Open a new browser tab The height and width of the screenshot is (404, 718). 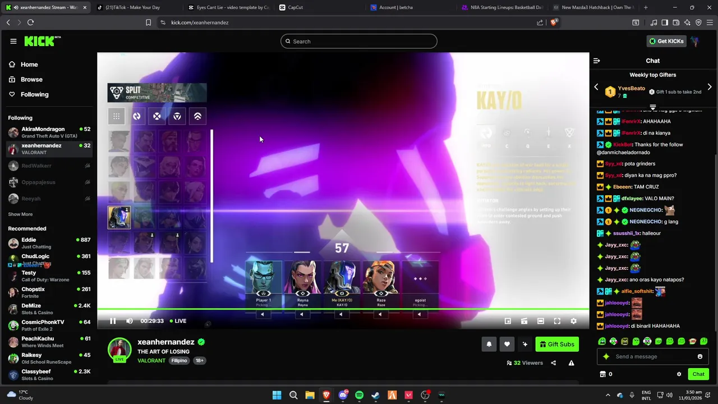[646, 7]
